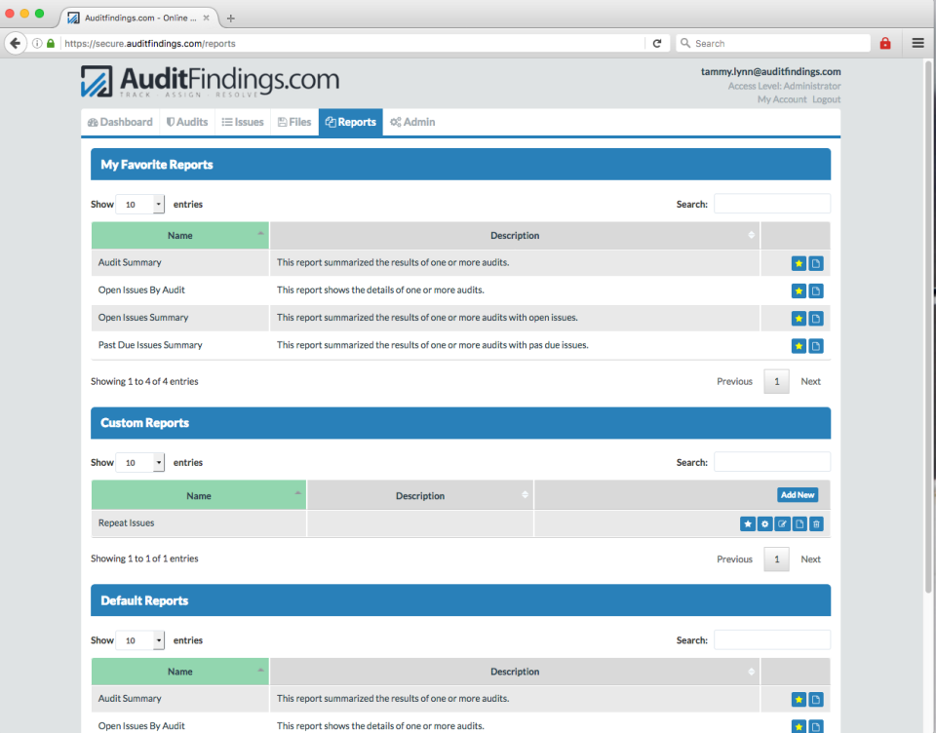Open the Show entries selector in Custom Reports

[139, 461]
